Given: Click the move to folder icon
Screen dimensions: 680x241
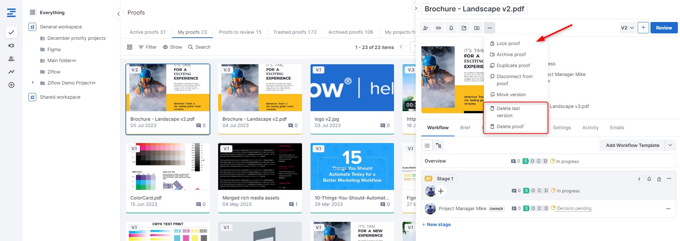Looking at the screenshot, I should [x=477, y=28].
